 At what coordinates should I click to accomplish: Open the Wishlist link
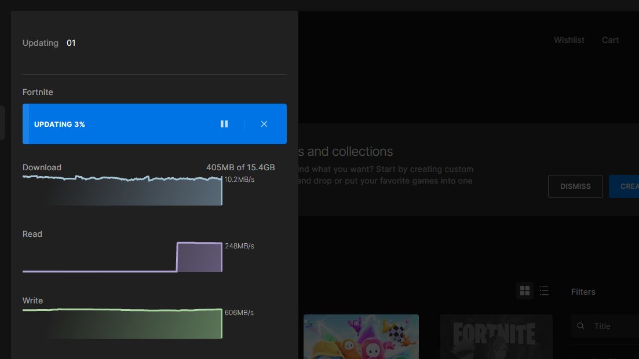tap(569, 40)
